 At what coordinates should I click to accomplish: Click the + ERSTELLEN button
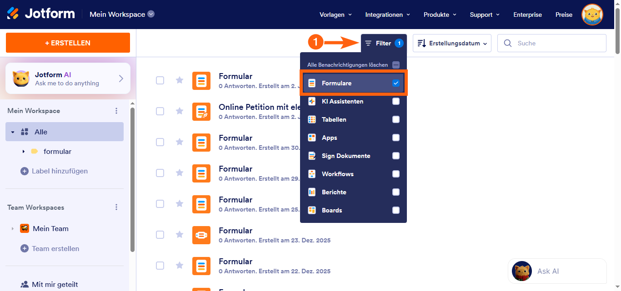(68, 43)
